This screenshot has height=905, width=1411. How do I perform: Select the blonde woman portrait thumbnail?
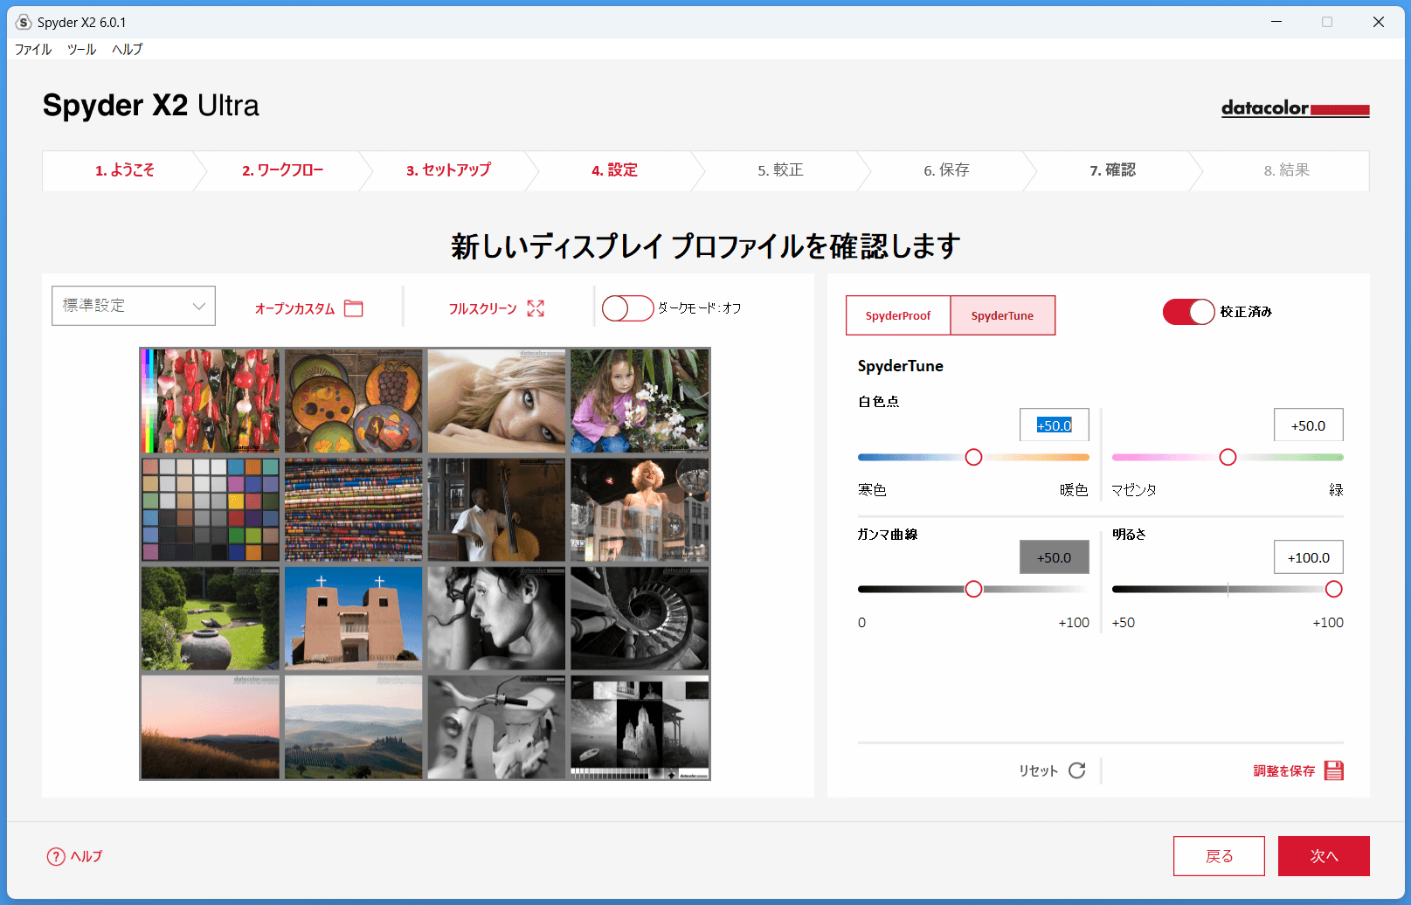496,401
